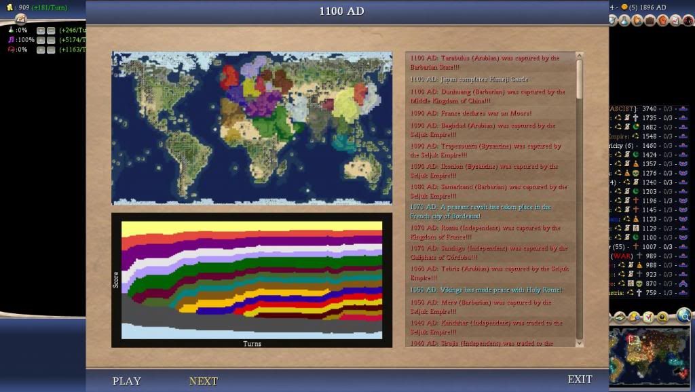The height and width of the screenshot is (392, 695).
Task: Select the Bordeaux peasant revolt log entry
Action: [490, 212]
